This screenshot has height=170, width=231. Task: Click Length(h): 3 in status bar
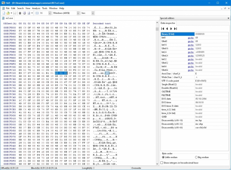click(88, 168)
